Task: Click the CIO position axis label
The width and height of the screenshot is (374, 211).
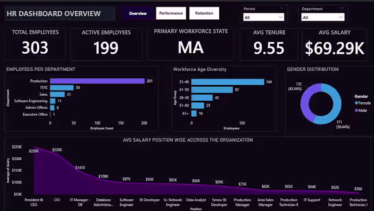Action: (57, 200)
